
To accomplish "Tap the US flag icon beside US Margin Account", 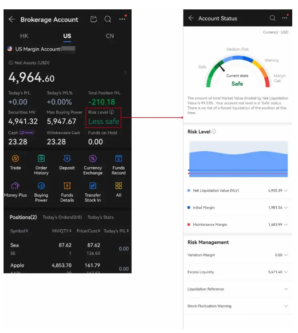I will click(10, 49).
